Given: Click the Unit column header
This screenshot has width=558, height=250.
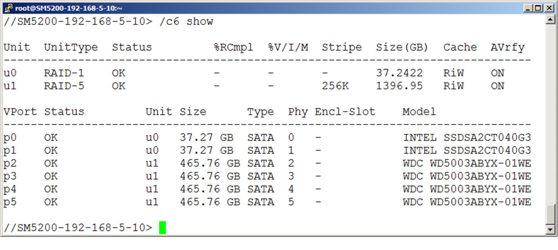Looking at the screenshot, I should pos(17,47).
